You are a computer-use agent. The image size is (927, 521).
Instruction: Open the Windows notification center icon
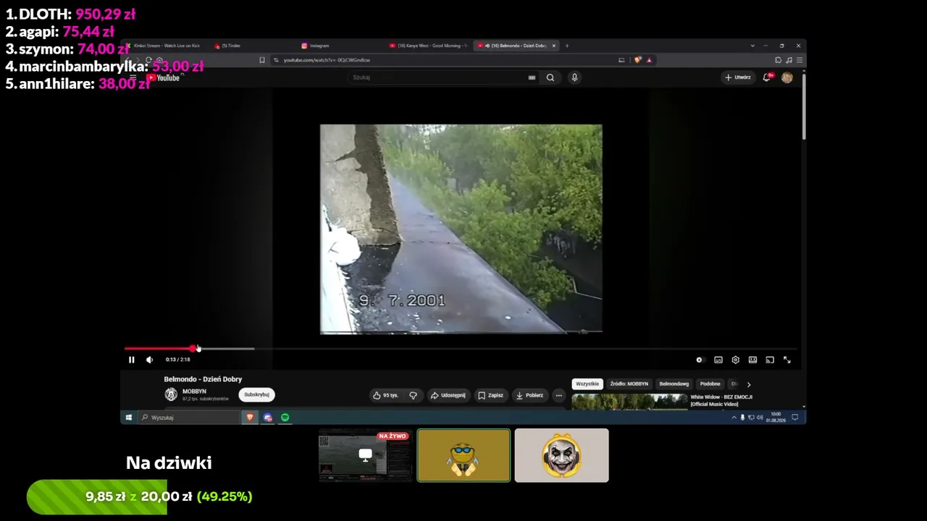point(794,418)
